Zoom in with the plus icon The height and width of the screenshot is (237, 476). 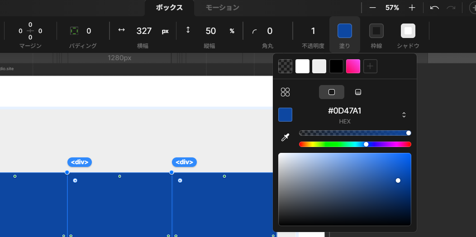(x=412, y=8)
